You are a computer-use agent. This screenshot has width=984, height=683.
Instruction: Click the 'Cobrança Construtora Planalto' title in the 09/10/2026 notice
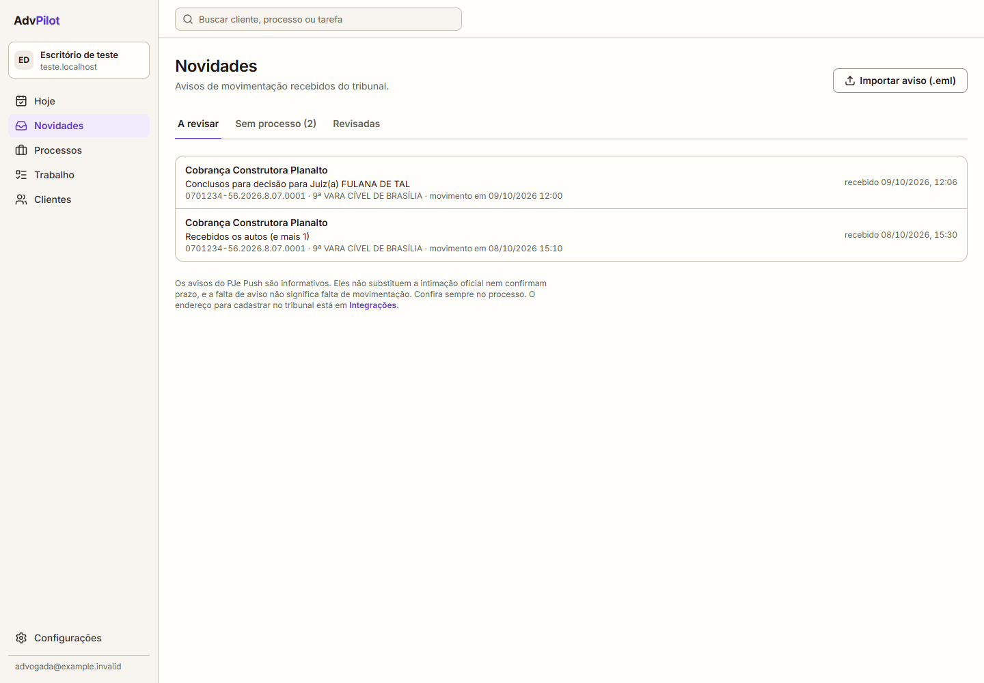click(256, 170)
